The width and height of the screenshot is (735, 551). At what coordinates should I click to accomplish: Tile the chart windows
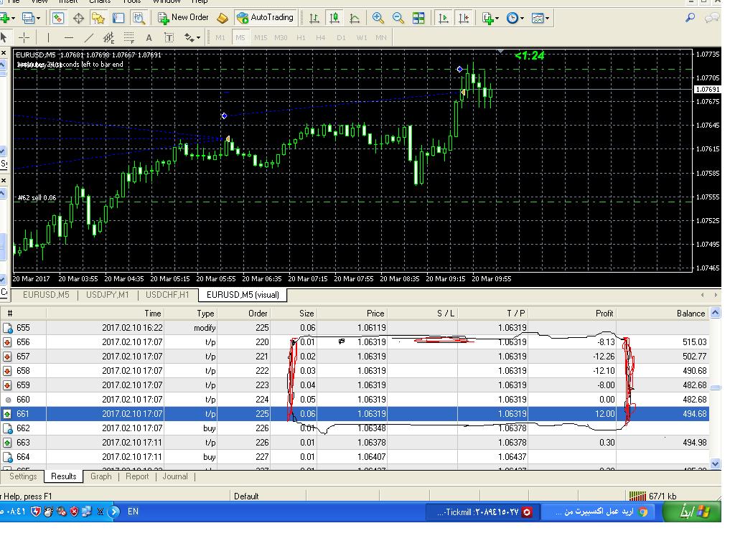coord(418,18)
